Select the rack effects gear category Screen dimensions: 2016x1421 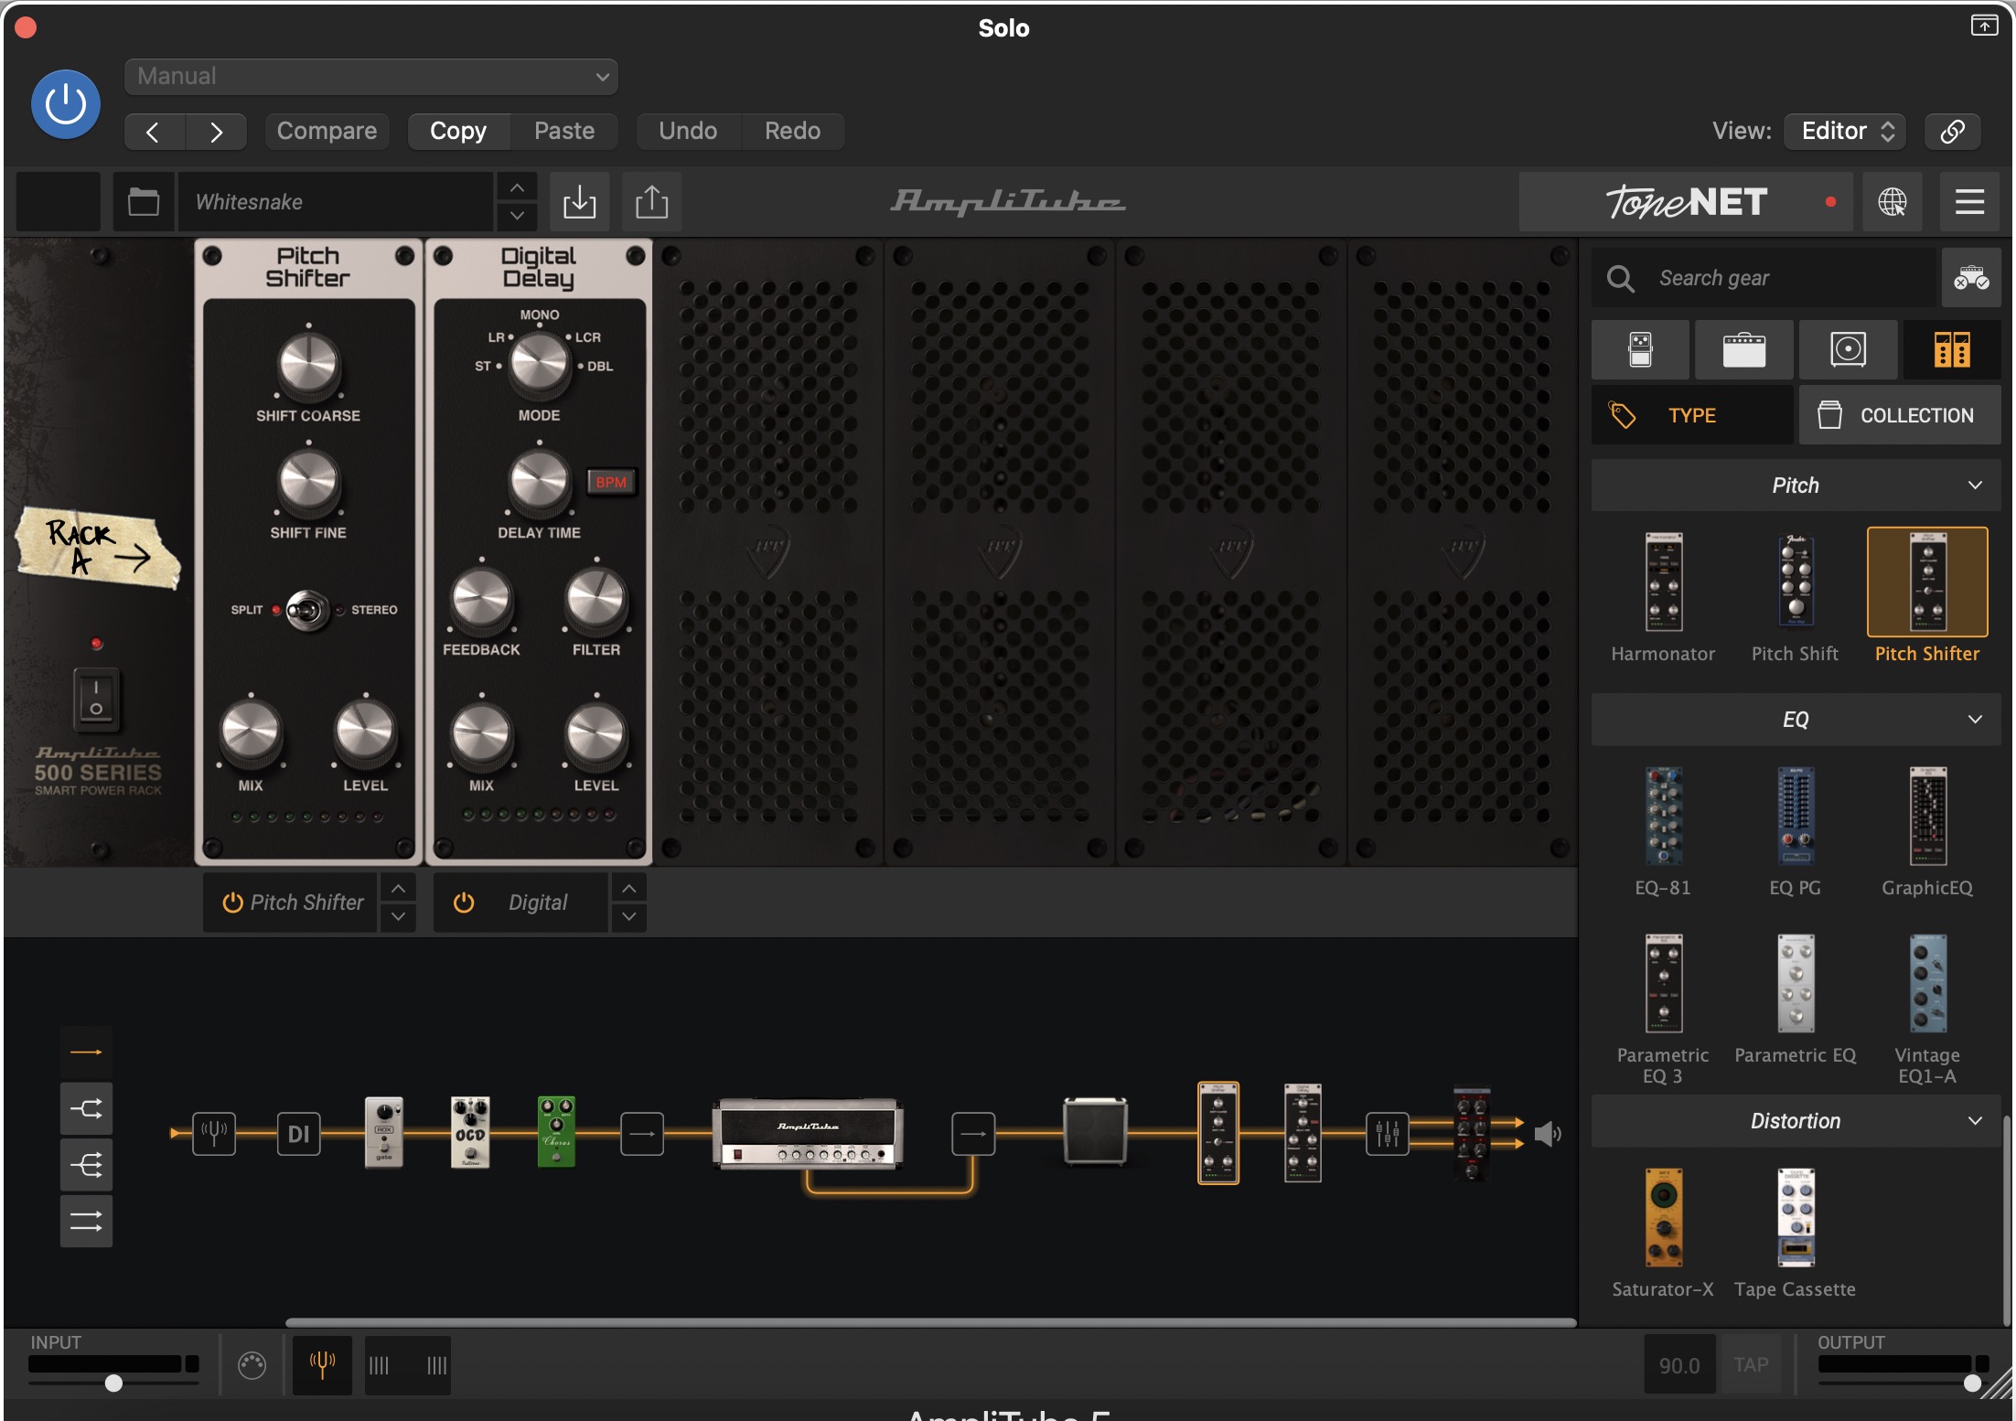(1952, 349)
